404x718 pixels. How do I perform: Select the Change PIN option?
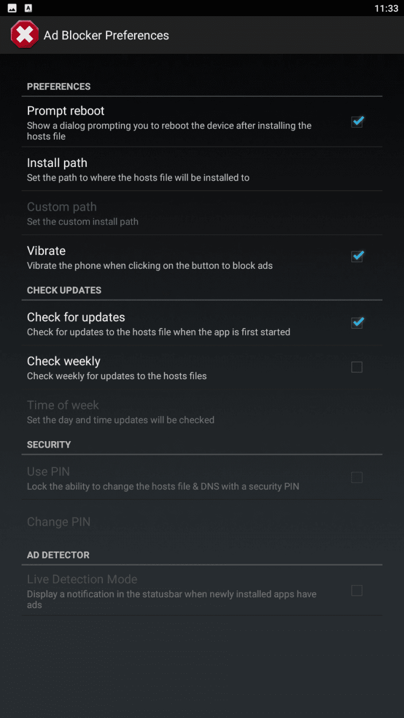pyautogui.click(x=202, y=521)
